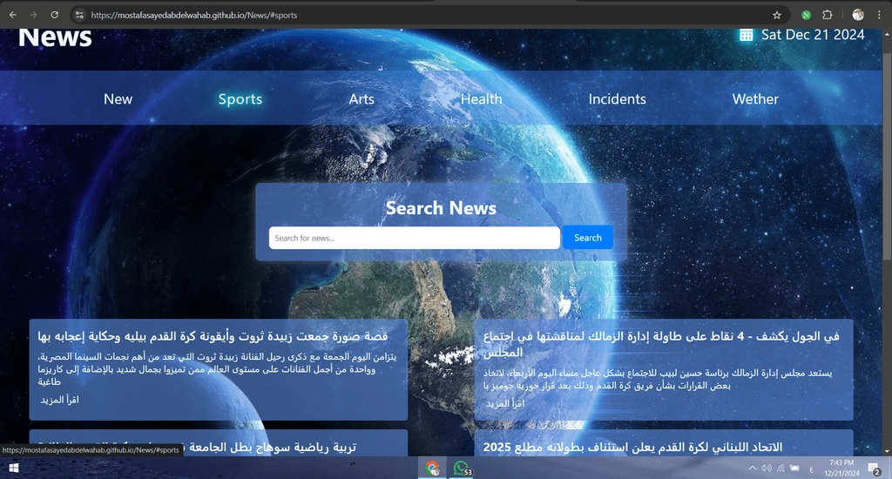The width and height of the screenshot is (892, 479).
Task: Click the page vertical scrollbar down arrow
Action: pos(887,452)
